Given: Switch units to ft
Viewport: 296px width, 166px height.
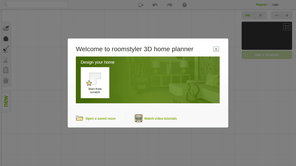Looking at the screenshot, I should coord(260,15).
